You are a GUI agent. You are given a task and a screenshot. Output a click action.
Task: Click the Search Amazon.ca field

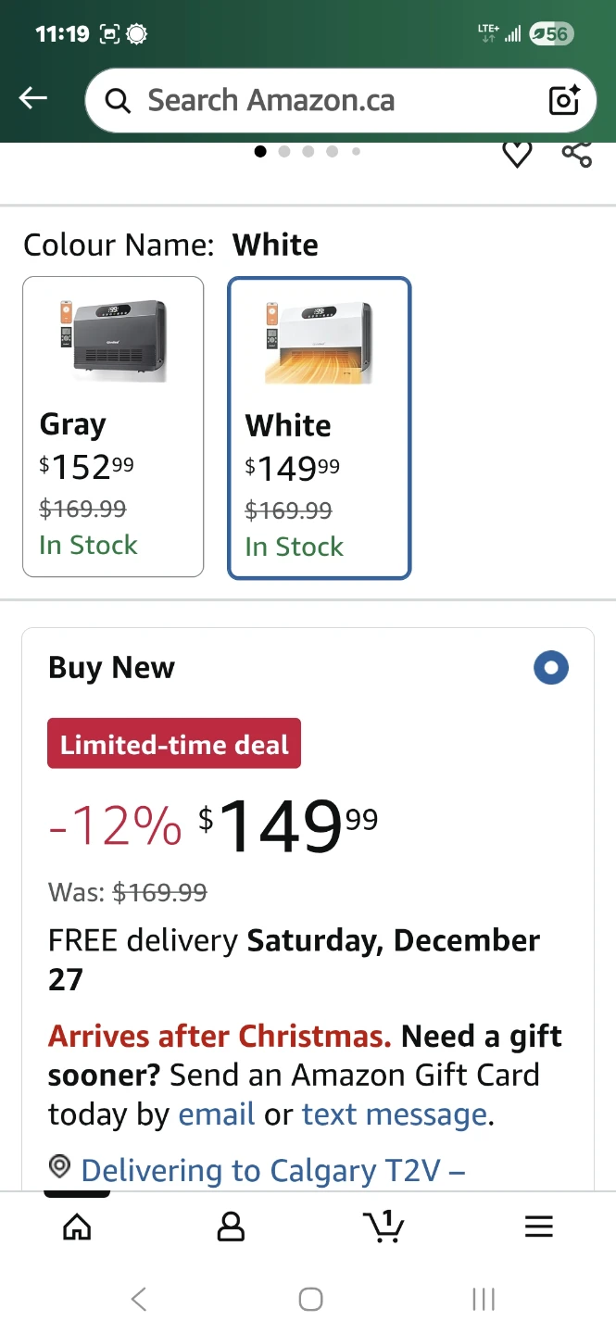333,100
